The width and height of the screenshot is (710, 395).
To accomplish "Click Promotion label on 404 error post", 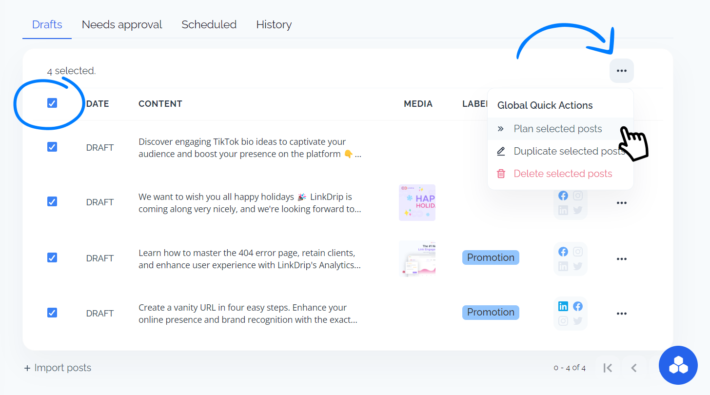I will click(491, 257).
